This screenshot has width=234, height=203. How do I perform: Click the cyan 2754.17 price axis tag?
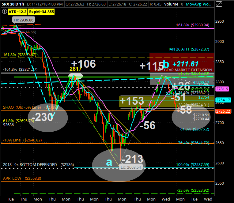(x=226, y=100)
